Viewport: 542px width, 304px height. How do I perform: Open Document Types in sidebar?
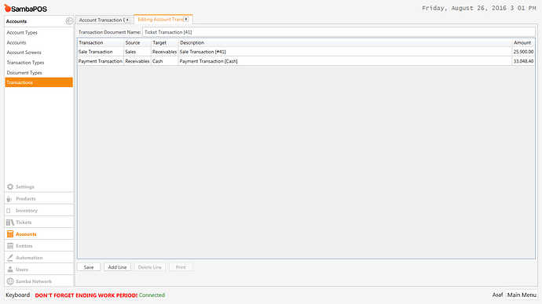24,73
